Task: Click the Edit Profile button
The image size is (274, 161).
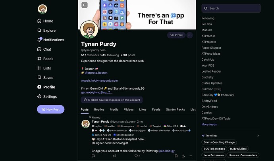Action: (176, 35)
